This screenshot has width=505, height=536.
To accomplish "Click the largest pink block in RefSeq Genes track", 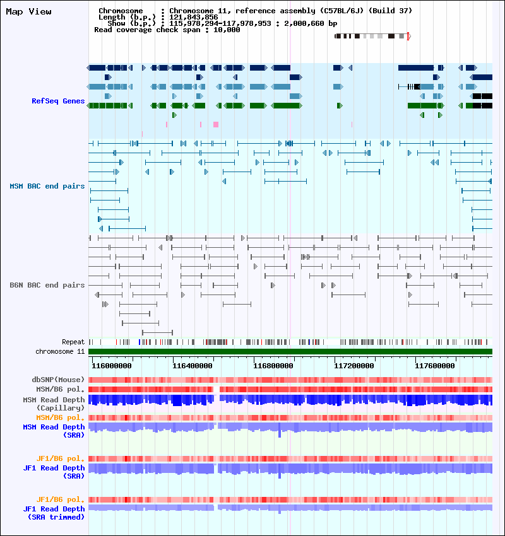I will pos(216,124).
